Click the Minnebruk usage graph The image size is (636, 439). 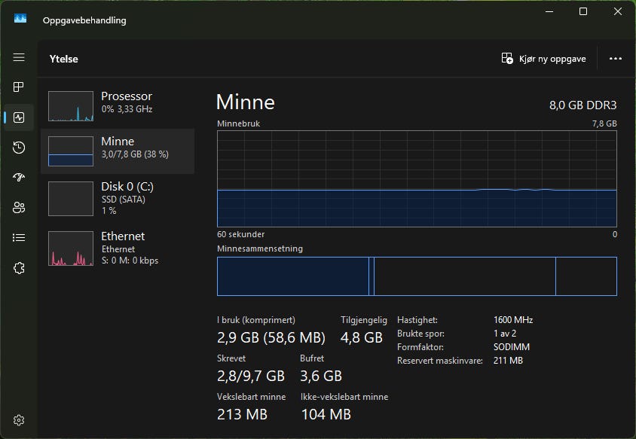pyautogui.click(x=417, y=178)
